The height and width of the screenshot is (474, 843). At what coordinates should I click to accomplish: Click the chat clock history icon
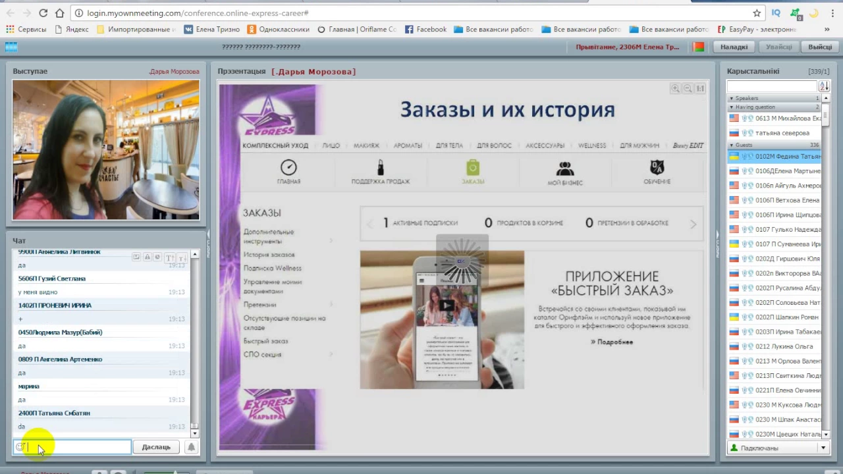point(157,257)
